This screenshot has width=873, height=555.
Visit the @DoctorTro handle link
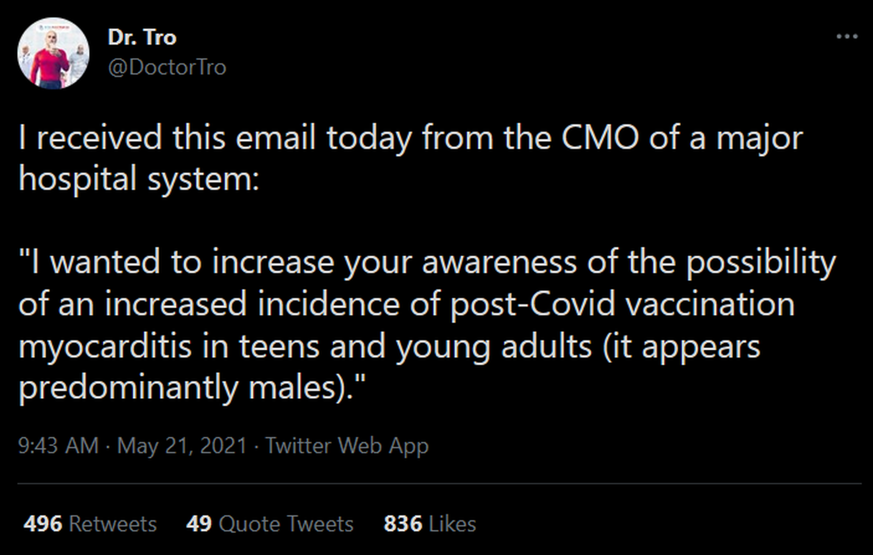pos(167,67)
